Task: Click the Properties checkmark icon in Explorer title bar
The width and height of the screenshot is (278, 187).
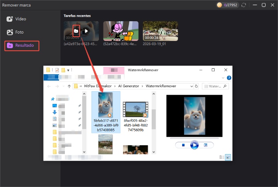Action: pyautogui.click(x=57, y=70)
